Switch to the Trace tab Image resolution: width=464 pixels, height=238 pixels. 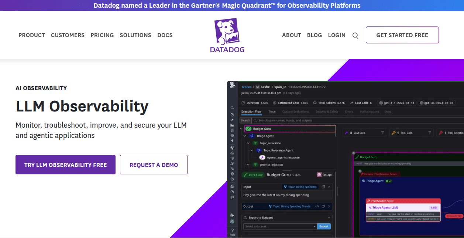coord(272,111)
